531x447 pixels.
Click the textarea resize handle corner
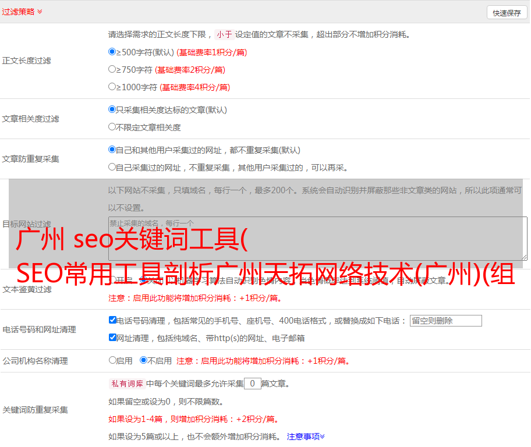point(525,258)
